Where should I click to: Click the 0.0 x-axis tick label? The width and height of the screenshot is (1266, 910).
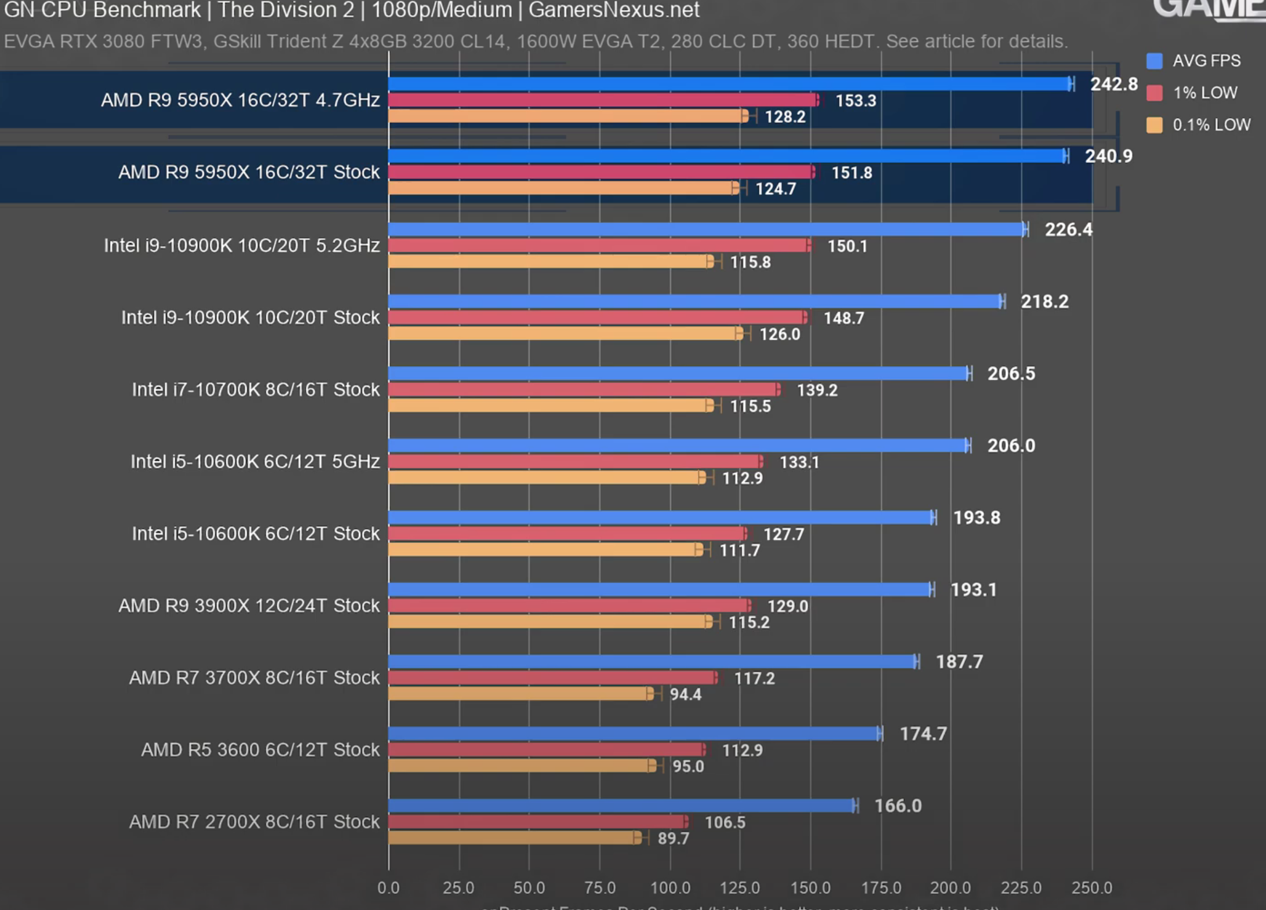coord(388,888)
